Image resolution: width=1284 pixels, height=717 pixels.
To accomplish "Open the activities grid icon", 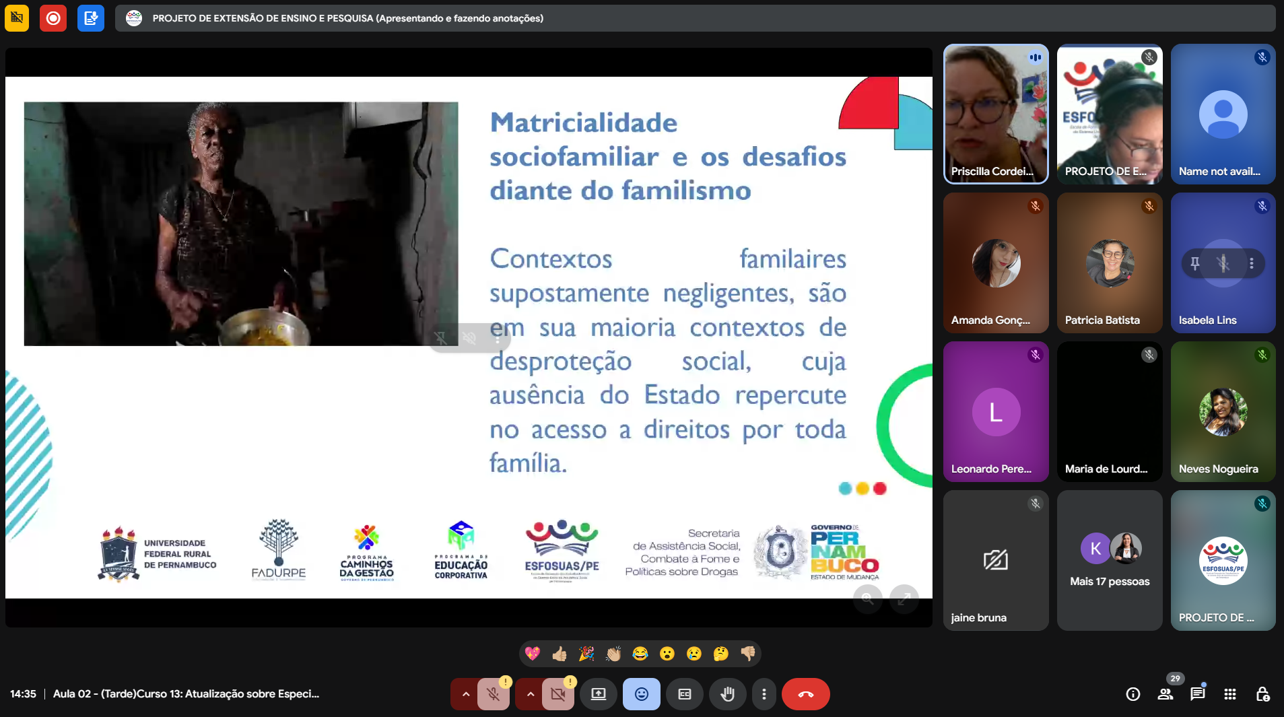I will [1229, 694].
